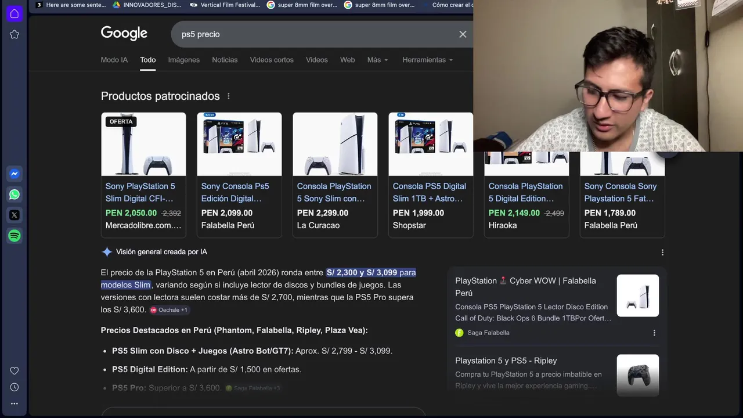Open sponsored products options dots
Viewport: 743px width, 418px height.
pos(229,96)
